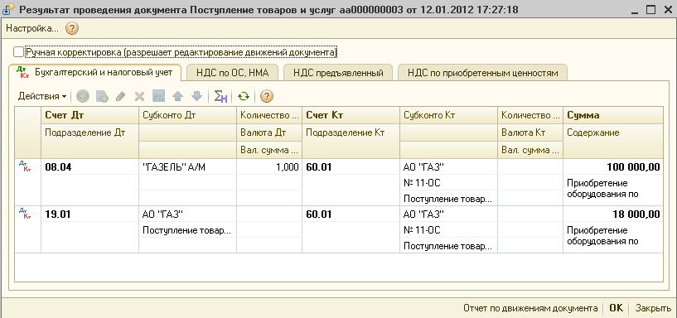Select account cell 08.04
The height and width of the screenshot is (318, 677).
pyautogui.click(x=89, y=167)
